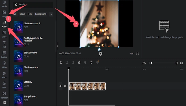The width and height of the screenshot is (186, 106).
Task: Open the Effect panel
Action: coord(4,74)
